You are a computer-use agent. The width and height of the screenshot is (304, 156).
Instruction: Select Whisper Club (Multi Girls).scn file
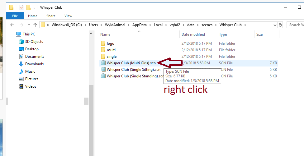tap(131, 63)
